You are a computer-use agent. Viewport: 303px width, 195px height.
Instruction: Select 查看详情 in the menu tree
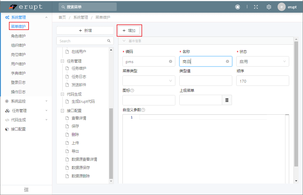pos(79,118)
